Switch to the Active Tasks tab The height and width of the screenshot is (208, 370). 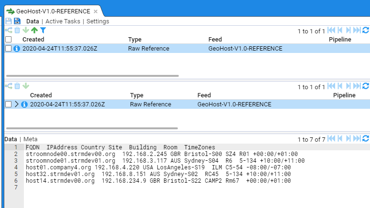[63, 21]
